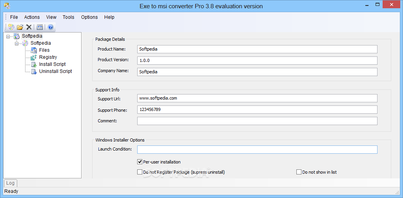The width and height of the screenshot is (403, 198).
Task: Select the Uninstall Script icon in tree
Action: [x=34, y=71]
